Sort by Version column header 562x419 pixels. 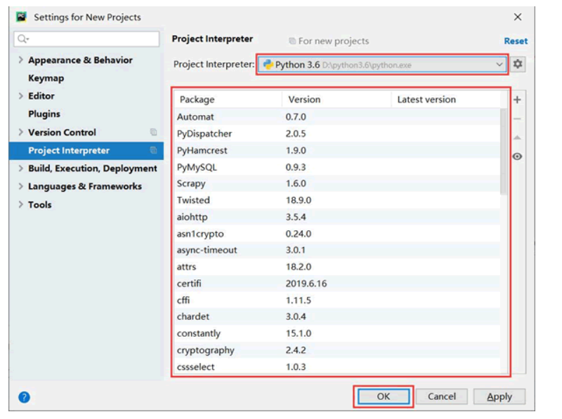click(x=336, y=100)
